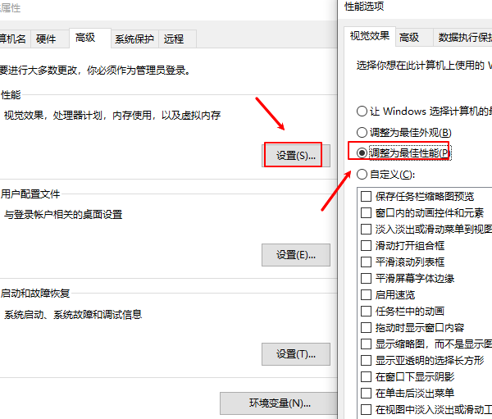Select the 视觉效果 tab in Performance Options
492x419 pixels.
coord(369,36)
